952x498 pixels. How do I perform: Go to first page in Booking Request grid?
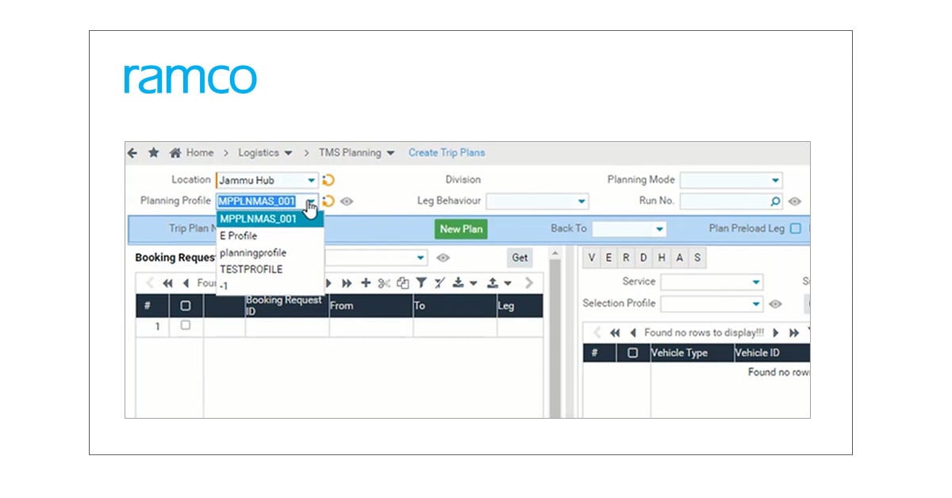[168, 283]
